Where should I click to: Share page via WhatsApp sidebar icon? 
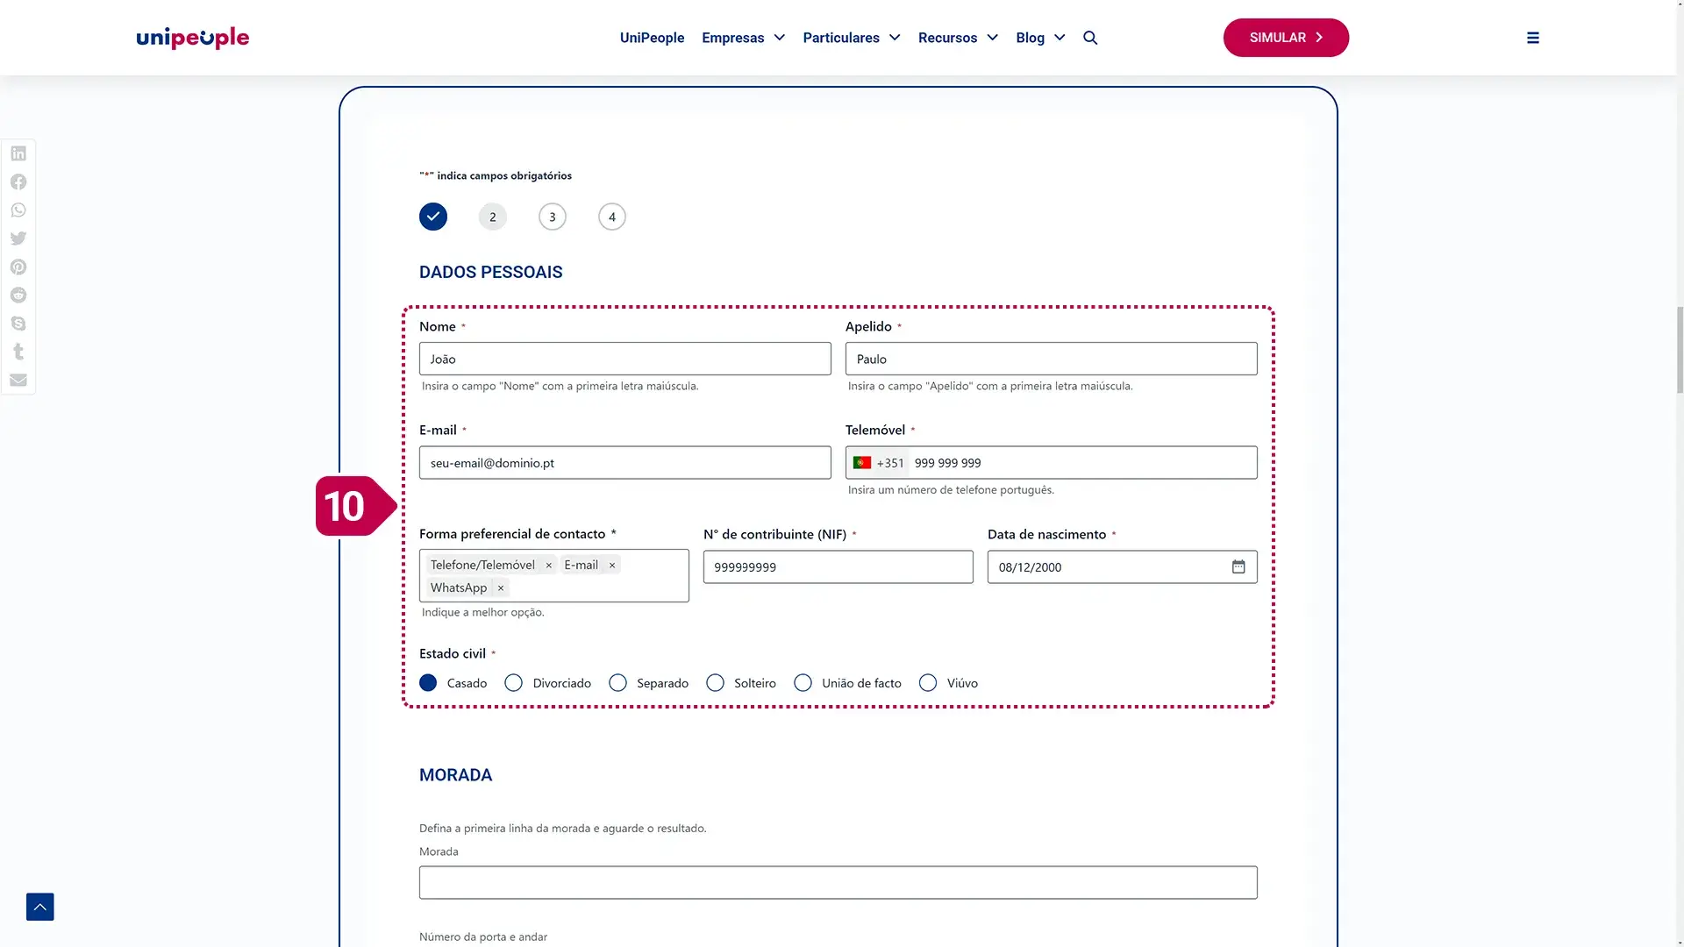click(x=18, y=210)
